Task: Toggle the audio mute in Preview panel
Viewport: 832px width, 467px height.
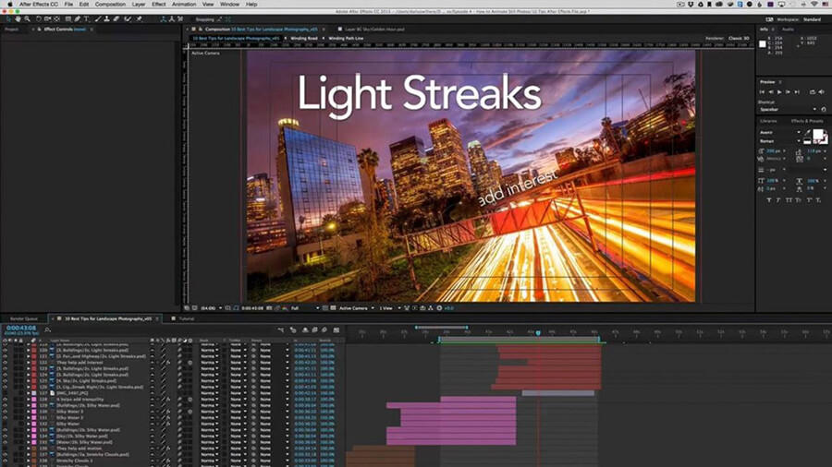Action: 822,92
